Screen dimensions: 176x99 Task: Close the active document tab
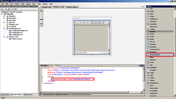click(x=144, y=7)
